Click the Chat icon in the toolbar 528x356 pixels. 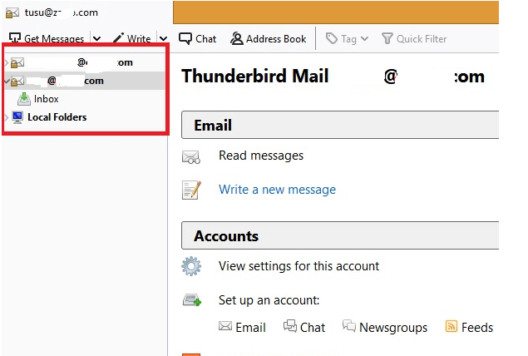[x=185, y=38]
